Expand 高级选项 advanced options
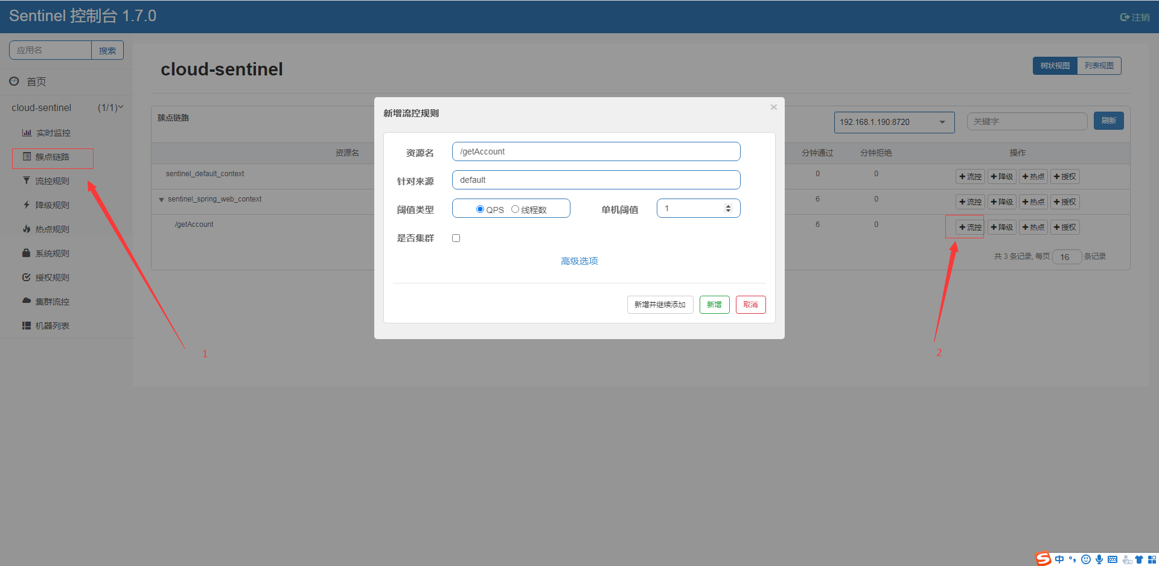This screenshot has height=566, width=1159. click(x=579, y=261)
